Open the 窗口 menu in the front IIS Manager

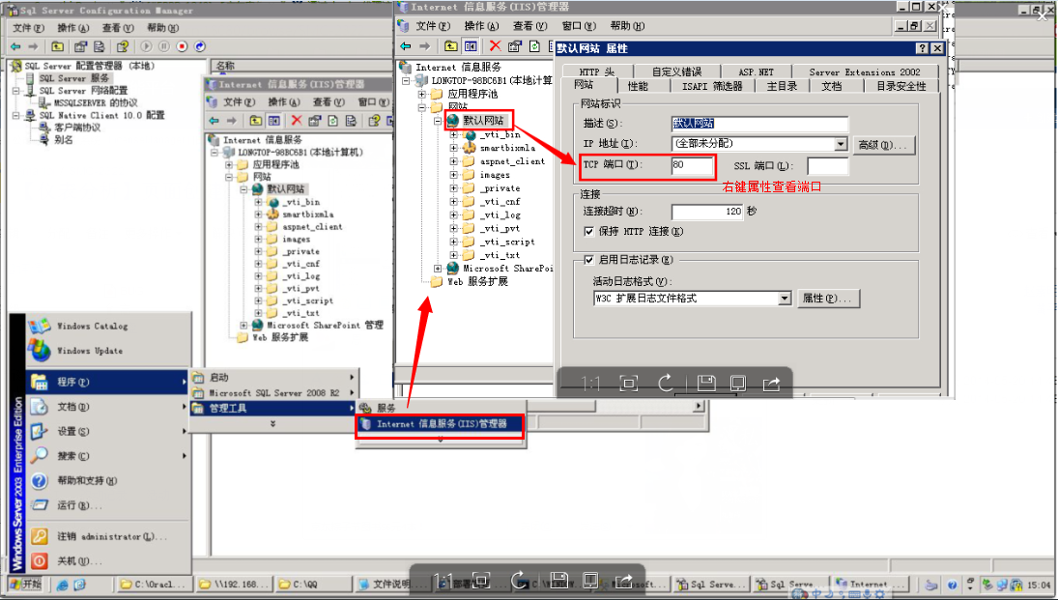click(578, 26)
